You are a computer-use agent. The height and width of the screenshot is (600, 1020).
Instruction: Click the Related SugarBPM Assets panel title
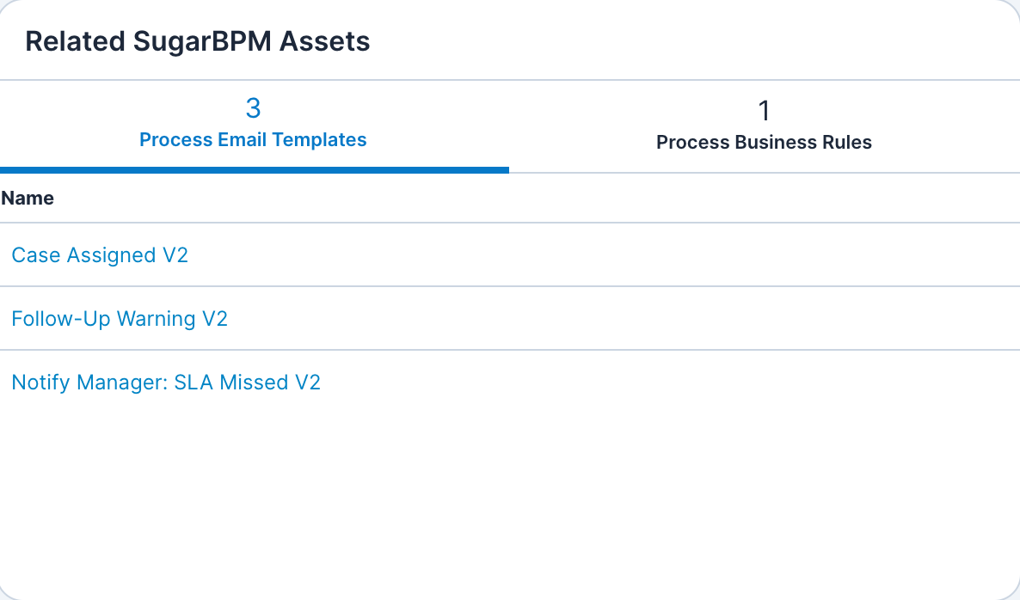click(199, 40)
